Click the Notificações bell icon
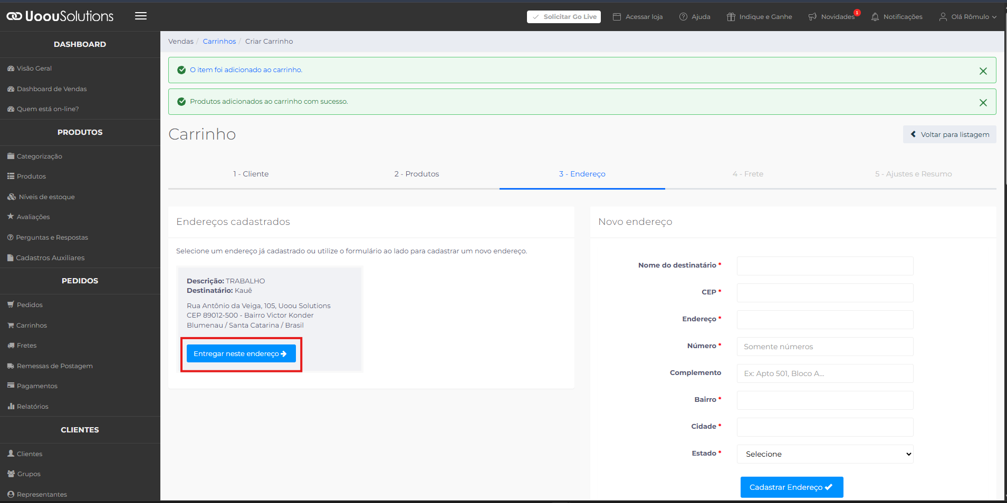1007x503 pixels. [x=875, y=17]
